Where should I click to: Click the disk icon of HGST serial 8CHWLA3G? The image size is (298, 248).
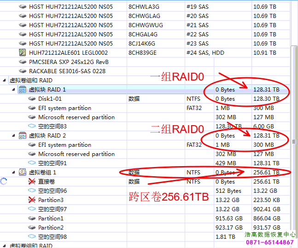(x=23, y=7)
